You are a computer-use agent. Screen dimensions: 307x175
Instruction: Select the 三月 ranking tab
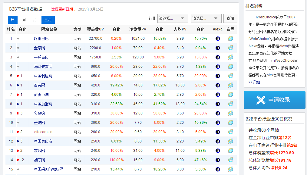(x=48, y=20)
